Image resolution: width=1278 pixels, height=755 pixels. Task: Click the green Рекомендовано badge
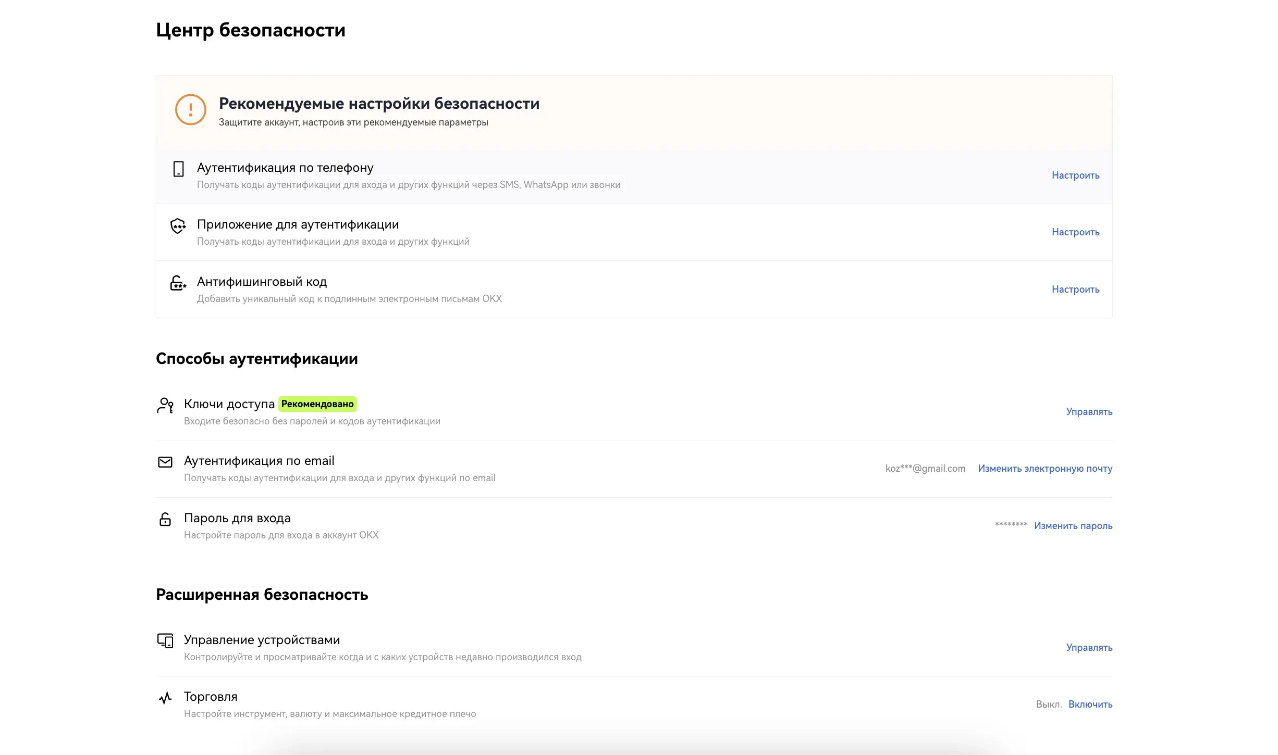317,404
